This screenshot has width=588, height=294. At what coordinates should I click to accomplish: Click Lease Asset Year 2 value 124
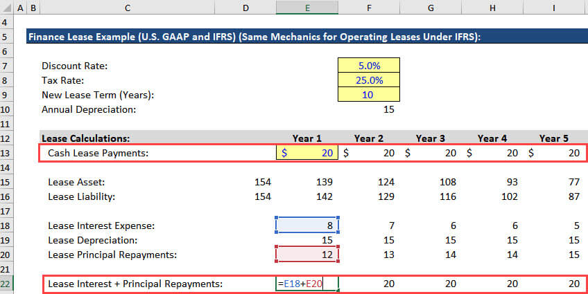(386, 182)
